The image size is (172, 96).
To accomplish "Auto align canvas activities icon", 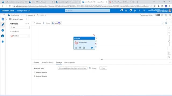I will [169, 57].
